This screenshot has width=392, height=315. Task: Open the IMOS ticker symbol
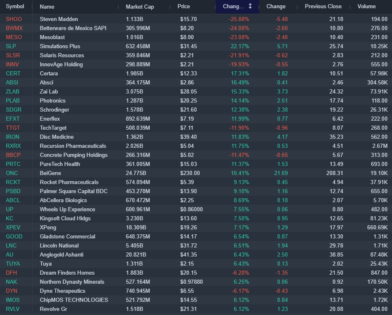12,300
